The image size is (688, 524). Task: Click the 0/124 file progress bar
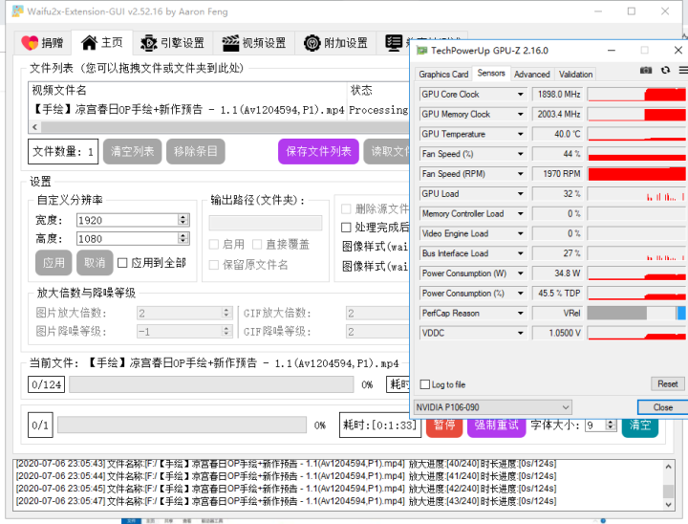coord(211,384)
